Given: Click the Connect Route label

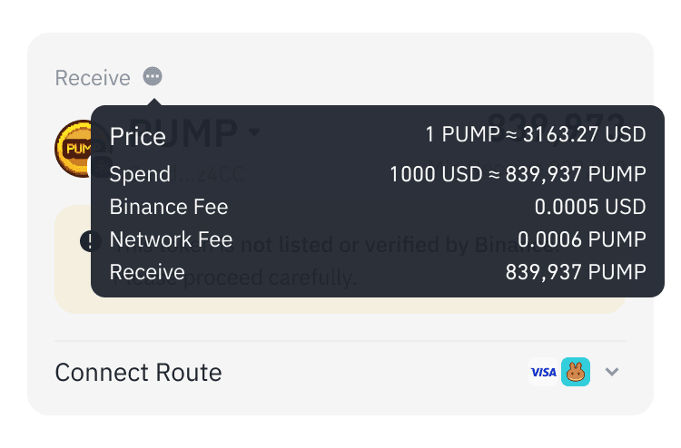Looking at the screenshot, I should 138,372.
